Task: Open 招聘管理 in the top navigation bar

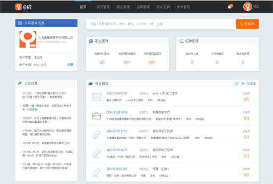Action: pos(143,7)
